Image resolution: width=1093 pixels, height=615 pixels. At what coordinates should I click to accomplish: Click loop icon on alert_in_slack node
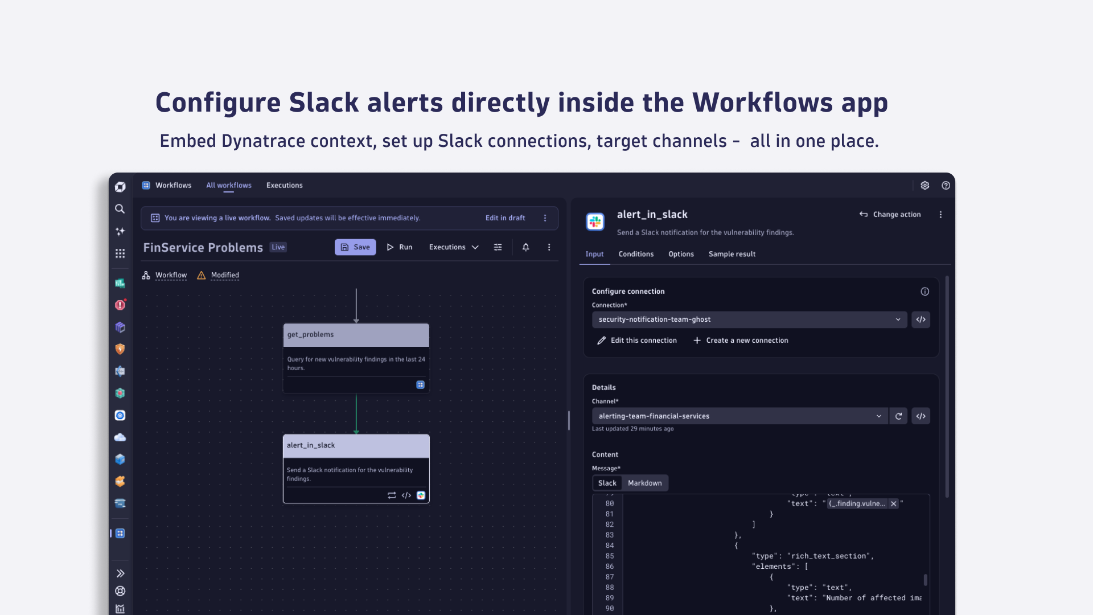(392, 495)
